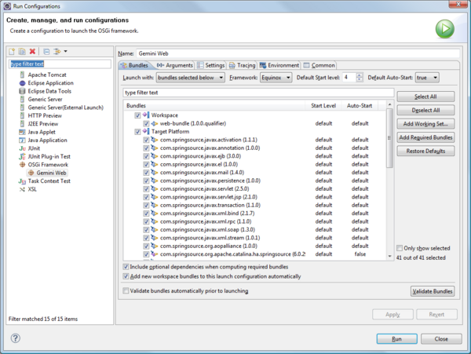The height and width of the screenshot is (354, 471).
Task: Click the HTTP Preview icon
Action: (x=22, y=115)
